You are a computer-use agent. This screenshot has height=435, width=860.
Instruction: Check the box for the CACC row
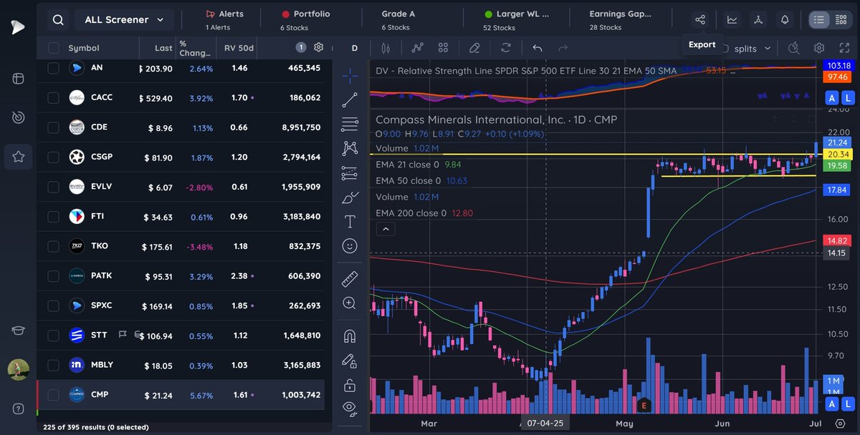pyautogui.click(x=53, y=98)
